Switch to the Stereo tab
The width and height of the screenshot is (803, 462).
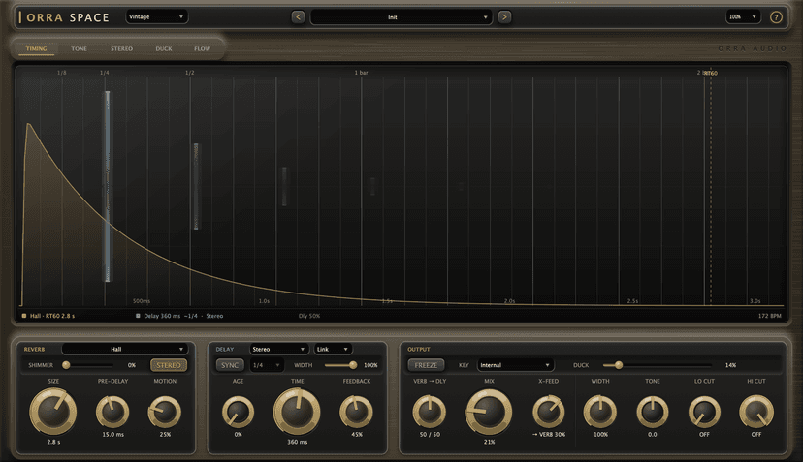tap(121, 48)
